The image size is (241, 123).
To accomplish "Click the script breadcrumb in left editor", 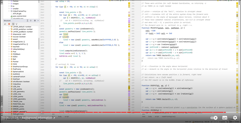I will point(67,117).
